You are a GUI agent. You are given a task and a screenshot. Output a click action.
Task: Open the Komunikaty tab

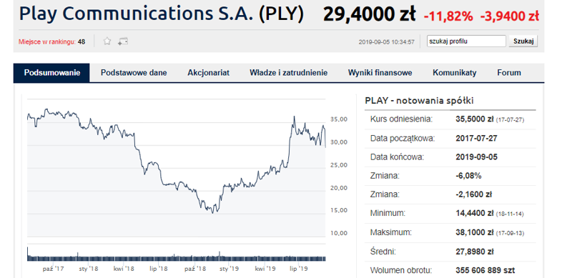pyautogui.click(x=455, y=73)
